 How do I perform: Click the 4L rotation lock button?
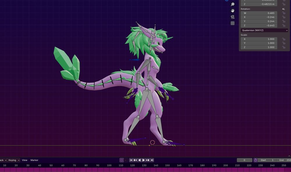[x=283, y=9]
